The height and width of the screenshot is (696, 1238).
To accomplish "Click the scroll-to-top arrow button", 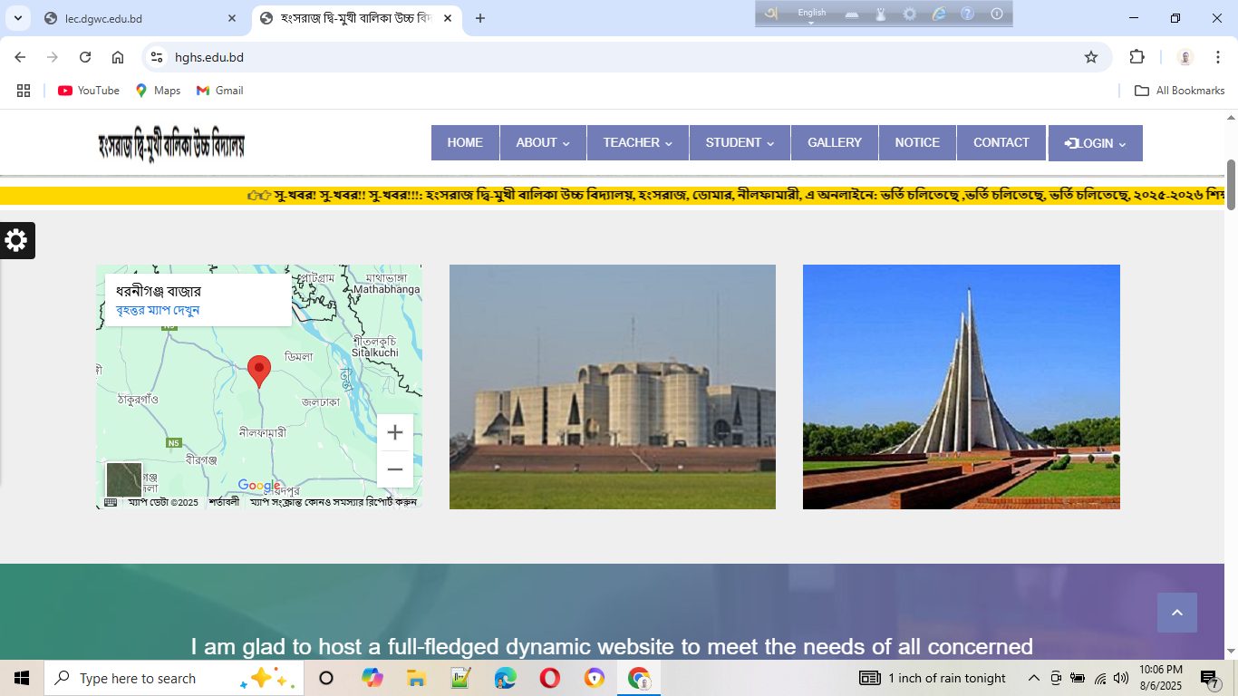I will (x=1176, y=613).
